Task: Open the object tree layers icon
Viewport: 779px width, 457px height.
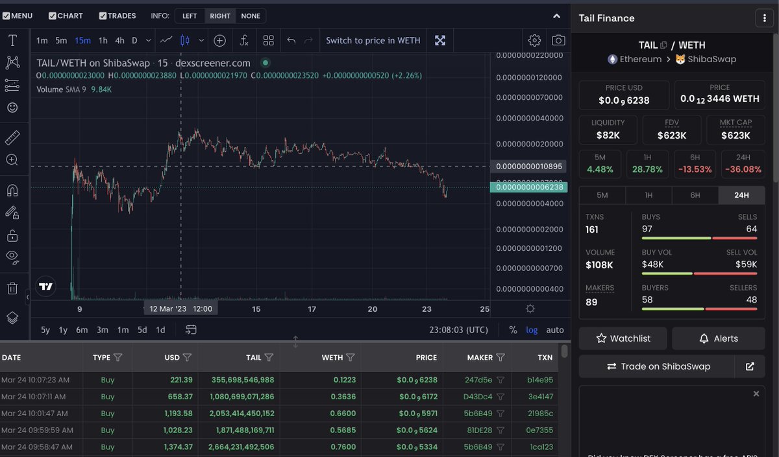Action: pos(12,318)
